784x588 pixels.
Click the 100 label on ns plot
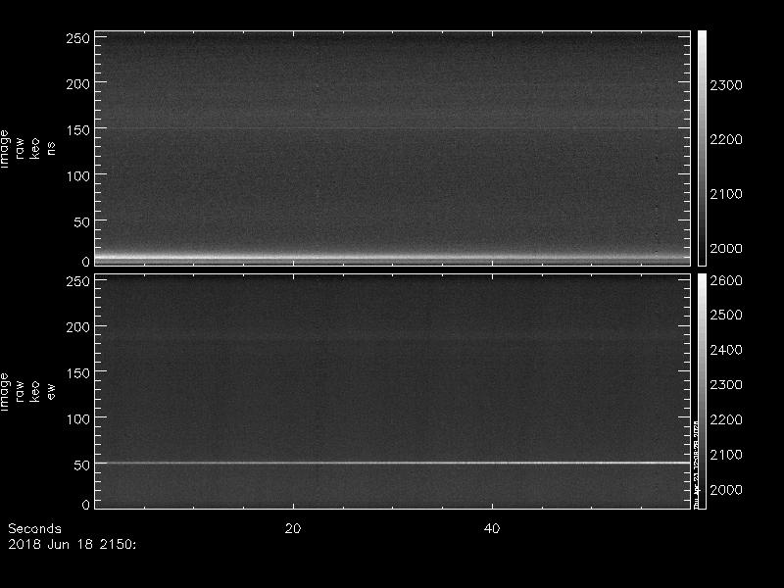[77, 176]
